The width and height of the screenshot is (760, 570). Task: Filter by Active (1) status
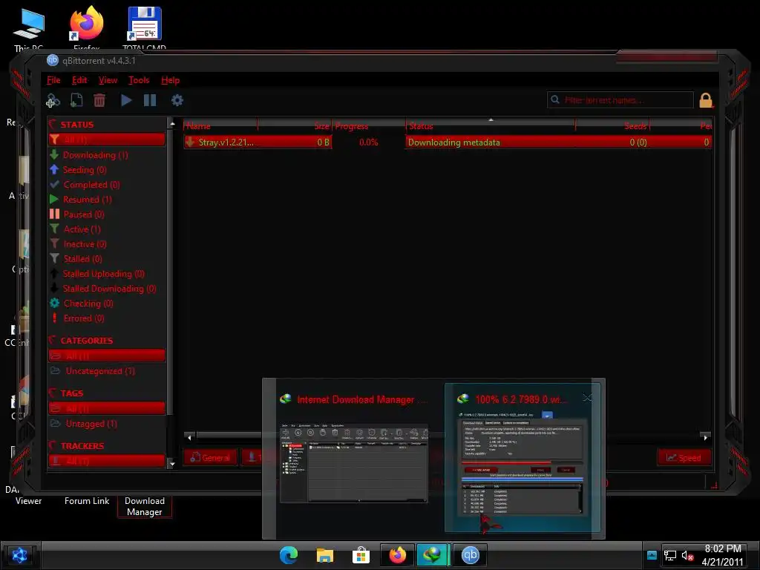(x=82, y=229)
